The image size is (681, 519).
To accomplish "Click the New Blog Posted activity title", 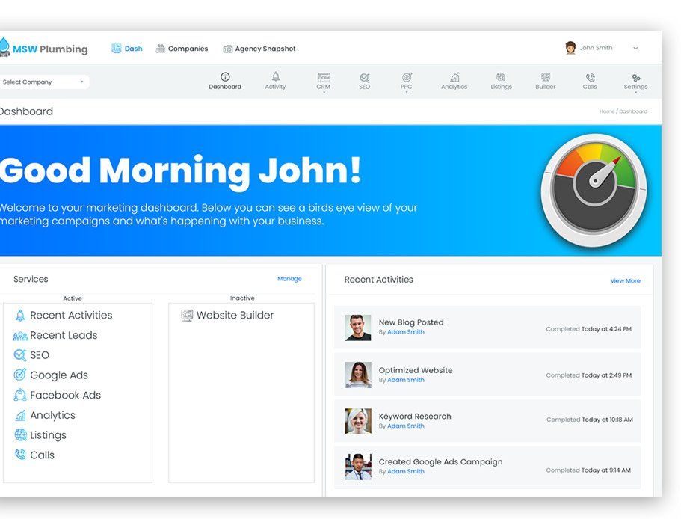I will (x=411, y=322).
